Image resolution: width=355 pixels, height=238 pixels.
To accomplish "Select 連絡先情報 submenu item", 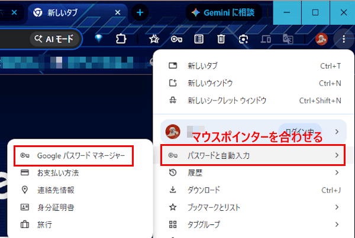I will 80,190.
